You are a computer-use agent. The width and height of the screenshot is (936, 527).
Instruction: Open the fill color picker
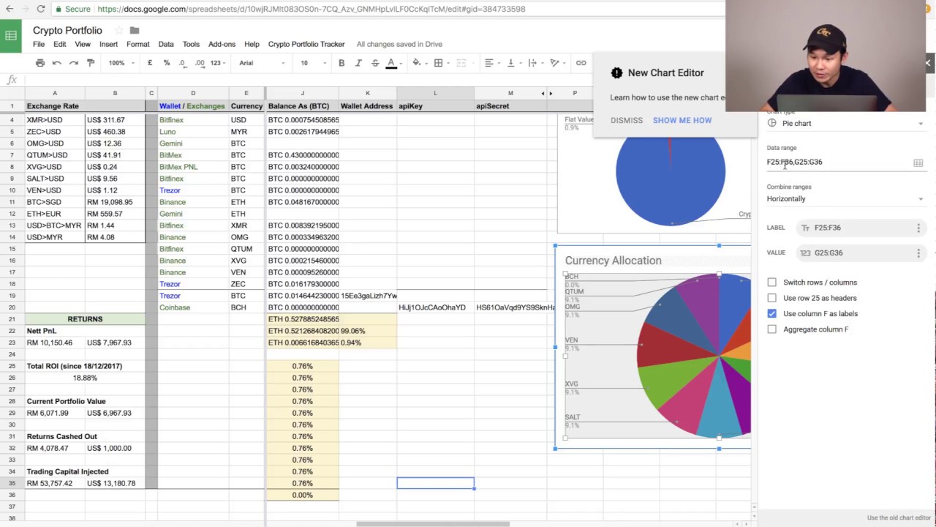[416, 63]
